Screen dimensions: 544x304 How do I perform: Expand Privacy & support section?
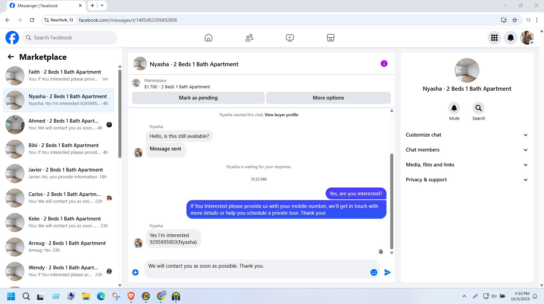[467, 180]
